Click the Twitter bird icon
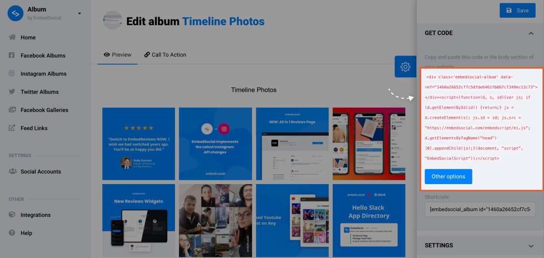The image size is (544, 258). click(12, 91)
